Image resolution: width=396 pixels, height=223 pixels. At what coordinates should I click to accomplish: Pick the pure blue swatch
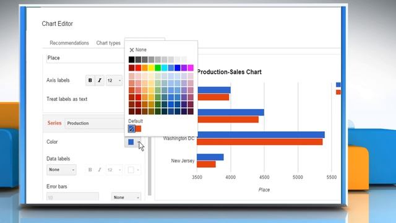tap(178, 68)
